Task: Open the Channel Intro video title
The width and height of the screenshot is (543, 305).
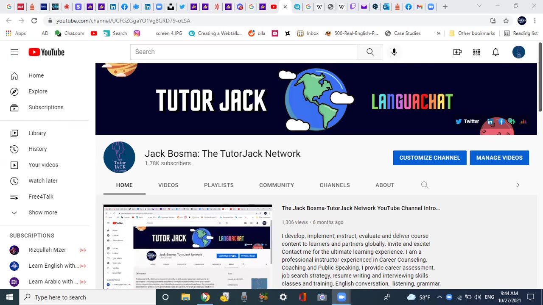Action: click(x=361, y=208)
